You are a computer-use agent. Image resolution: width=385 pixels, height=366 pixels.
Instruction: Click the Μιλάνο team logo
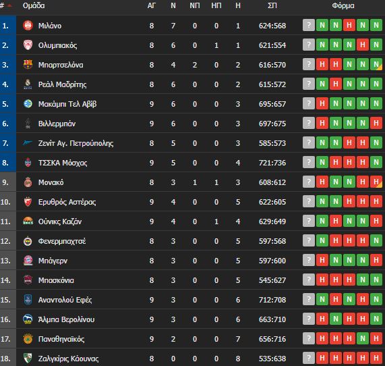click(28, 26)
